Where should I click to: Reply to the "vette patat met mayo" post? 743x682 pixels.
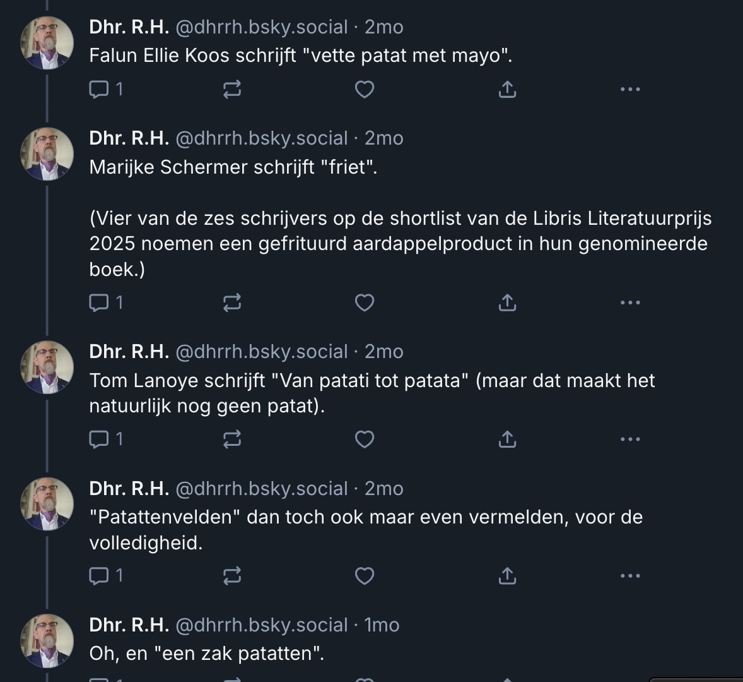coord(98,90)
